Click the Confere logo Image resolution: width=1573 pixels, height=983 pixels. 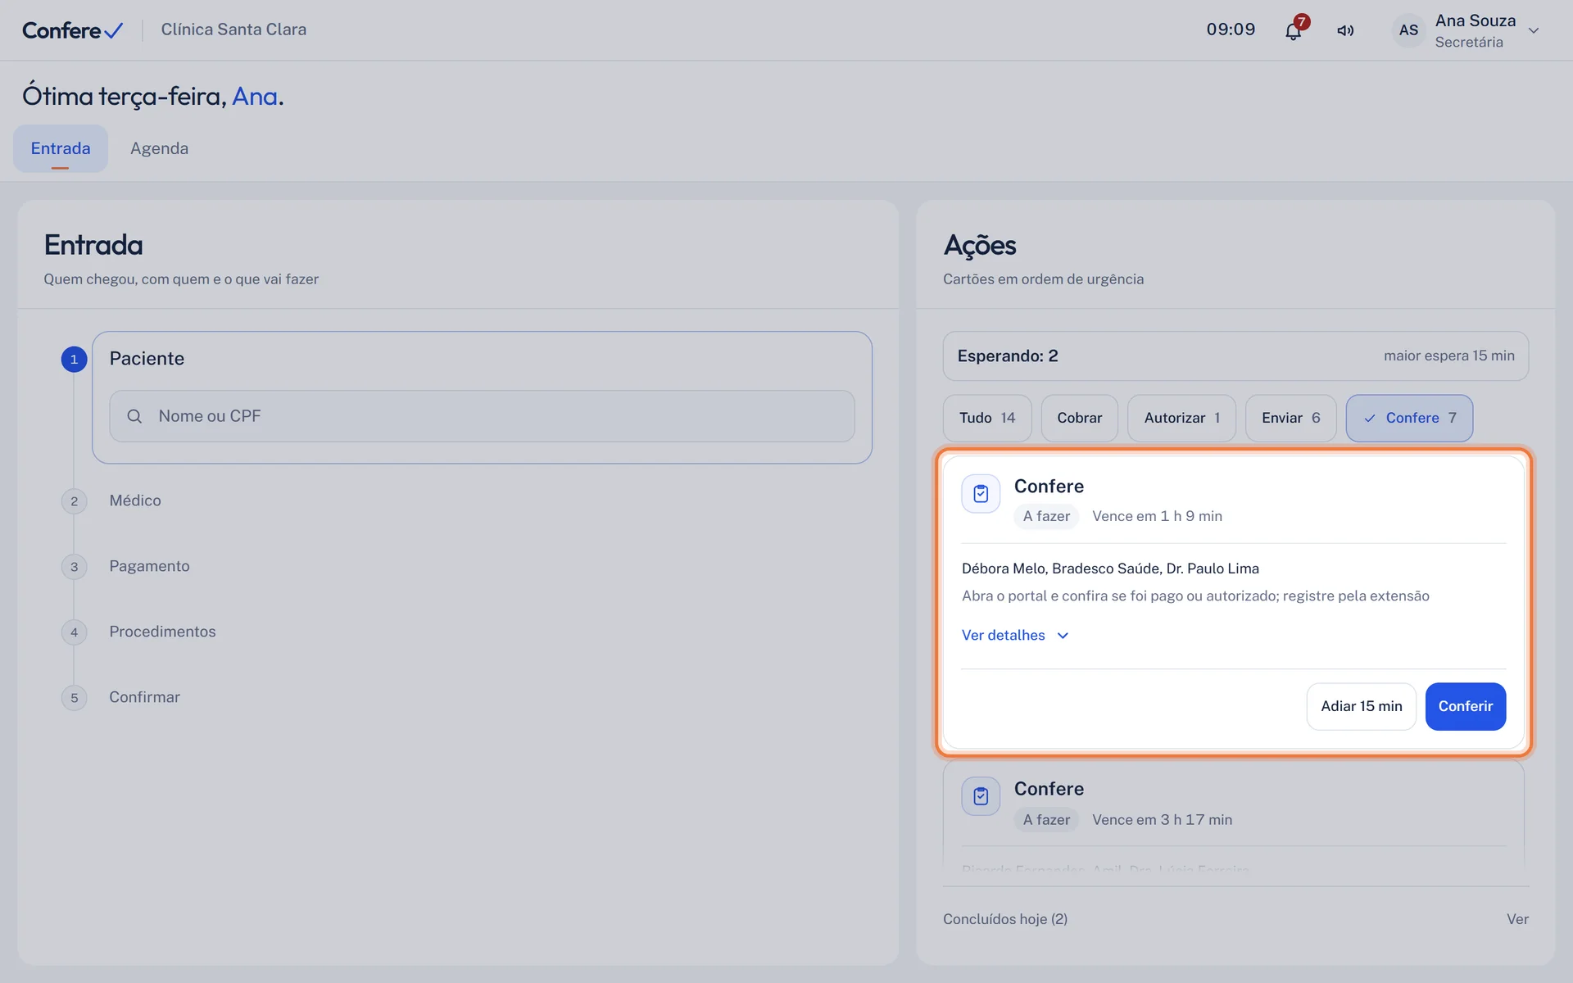[x=72, y=30]
